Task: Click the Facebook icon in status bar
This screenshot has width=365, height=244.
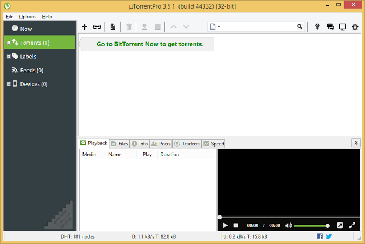Action: pos(320,236)
